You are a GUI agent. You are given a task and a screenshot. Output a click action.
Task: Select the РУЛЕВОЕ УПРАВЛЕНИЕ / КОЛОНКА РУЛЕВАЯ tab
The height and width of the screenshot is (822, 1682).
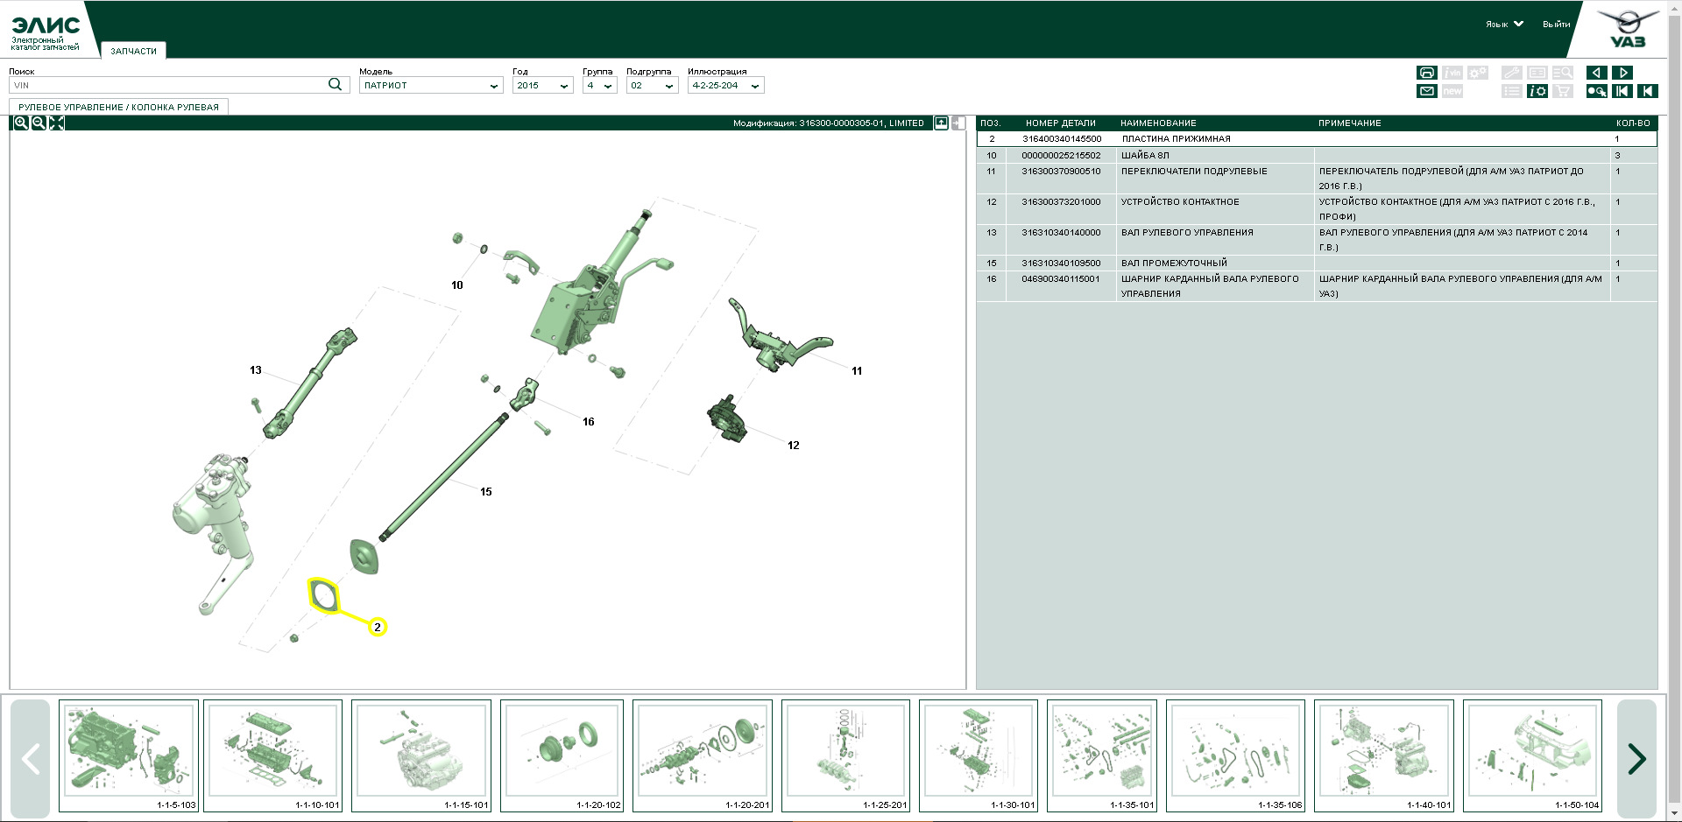[x=119, y=107]
